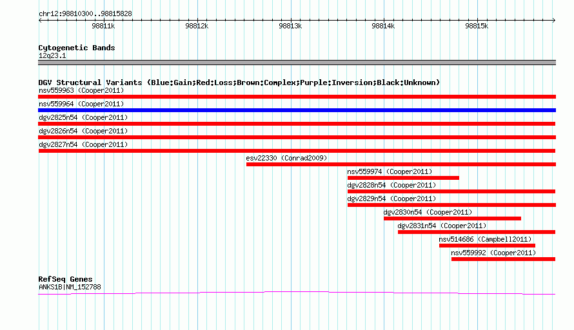The height and width of the screenshot is (330, 574).
Task: Select the short red nsv559974 bar
Action: (403, 178)
